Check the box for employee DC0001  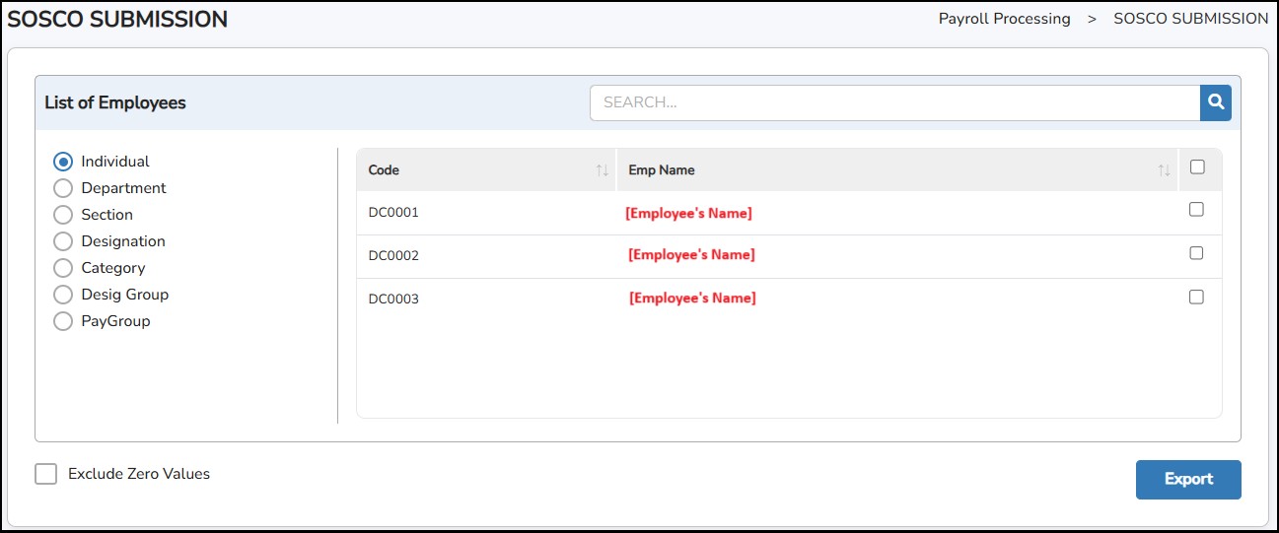[1196, 210]
